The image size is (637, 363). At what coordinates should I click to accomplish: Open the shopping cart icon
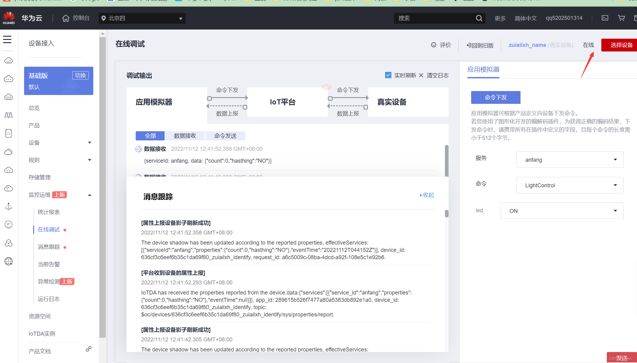pyautogui.click(x=621, y=18)
